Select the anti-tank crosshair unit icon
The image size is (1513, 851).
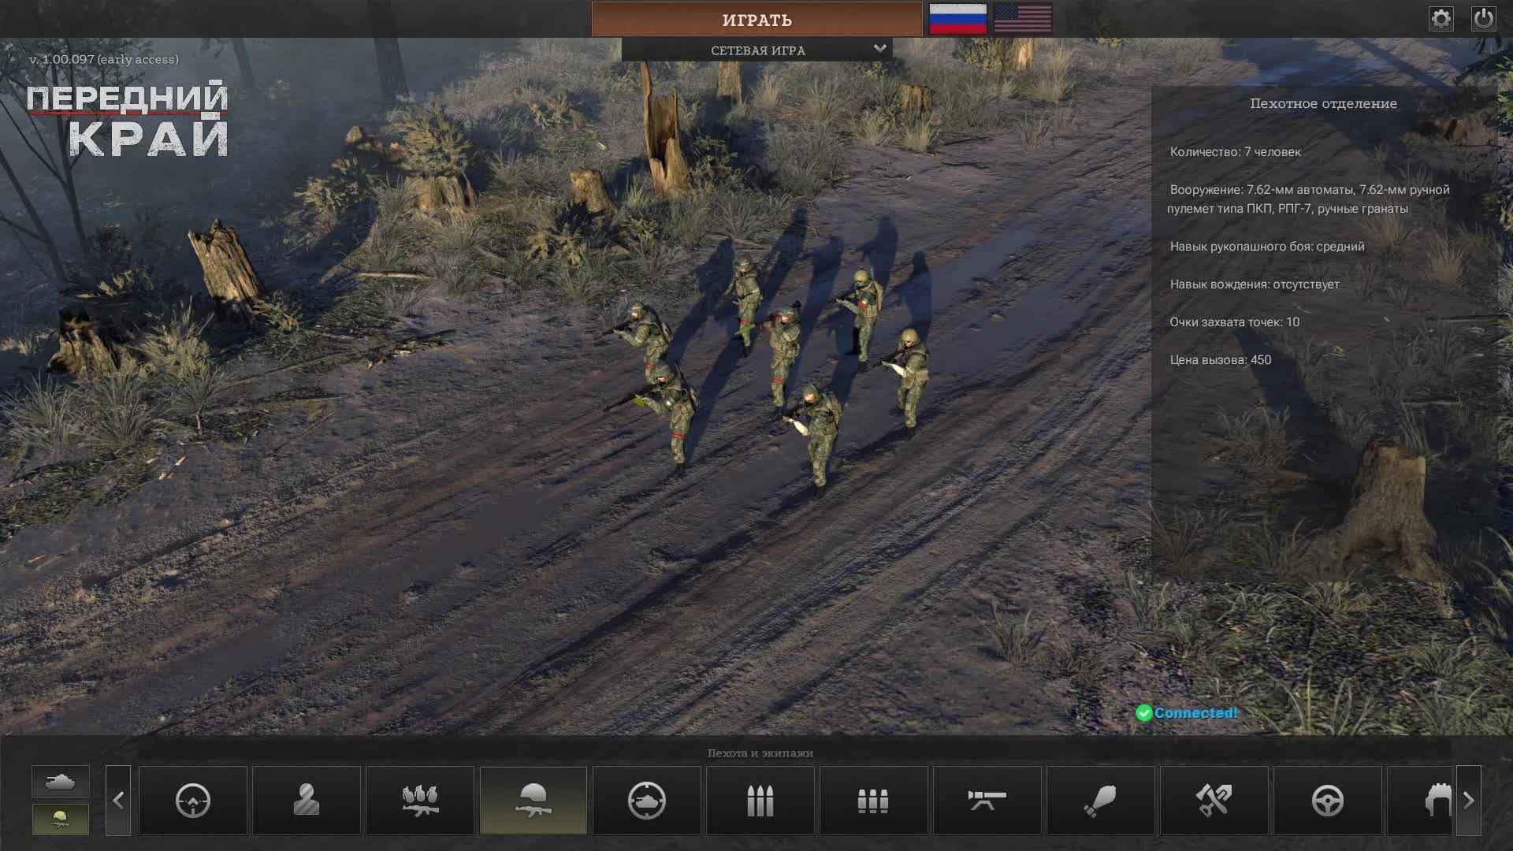(x=647, y=801)
